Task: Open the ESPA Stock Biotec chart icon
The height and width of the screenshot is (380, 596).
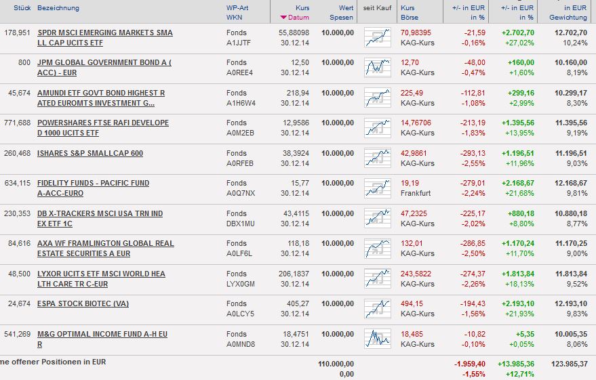Action: (378, 308)
